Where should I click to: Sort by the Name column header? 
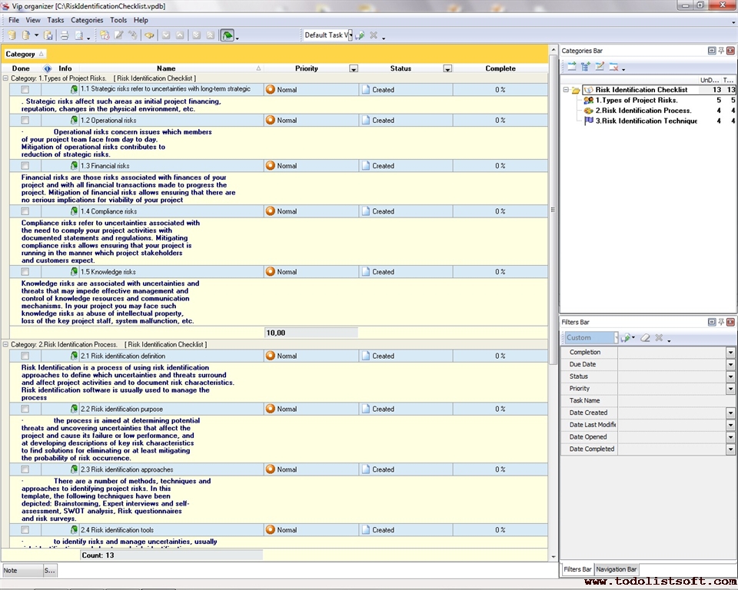point(166,68)
